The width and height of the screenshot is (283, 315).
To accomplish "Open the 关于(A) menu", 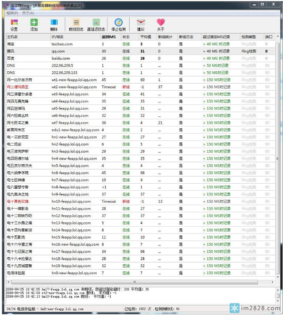I will click(28, 13).
